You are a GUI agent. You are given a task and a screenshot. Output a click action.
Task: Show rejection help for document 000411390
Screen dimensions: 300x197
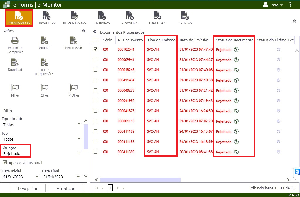coord(236,152)
